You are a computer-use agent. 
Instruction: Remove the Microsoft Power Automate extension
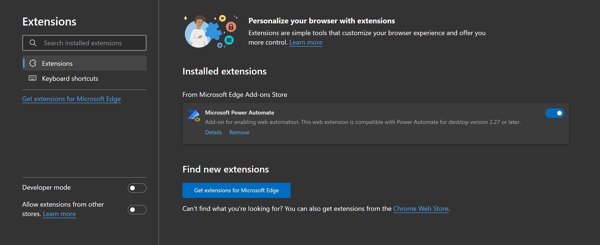point(239,132)
